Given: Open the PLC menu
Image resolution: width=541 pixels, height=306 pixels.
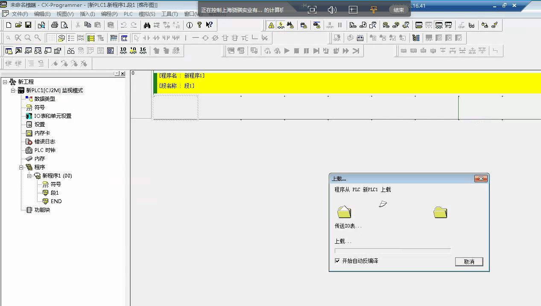Looking at the screenshot, I should [128, 14].
